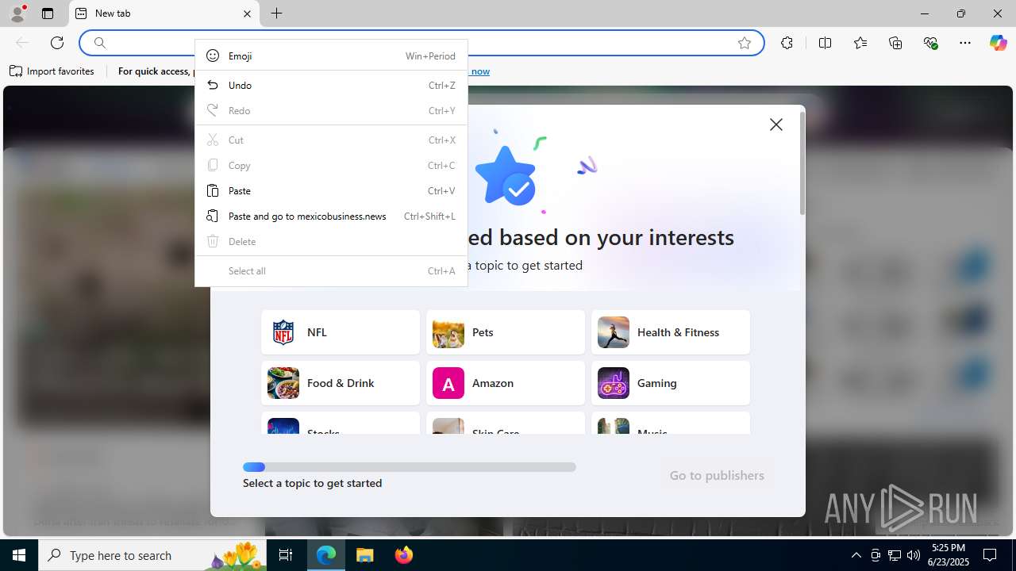
Task: Select the Amazon topic card
Action: 506,383
